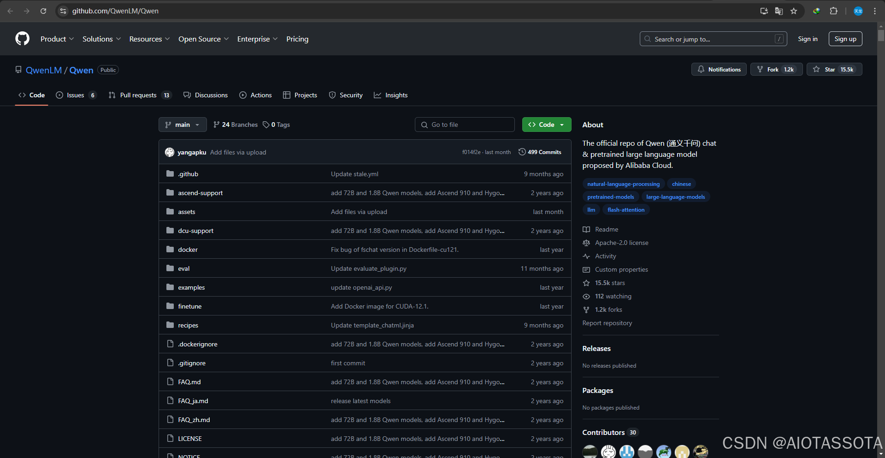
Task: Star the Qwen repository
Action: click(x=834, y=69)
